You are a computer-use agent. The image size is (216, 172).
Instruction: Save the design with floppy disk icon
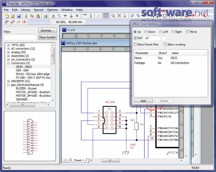[19, 16]
